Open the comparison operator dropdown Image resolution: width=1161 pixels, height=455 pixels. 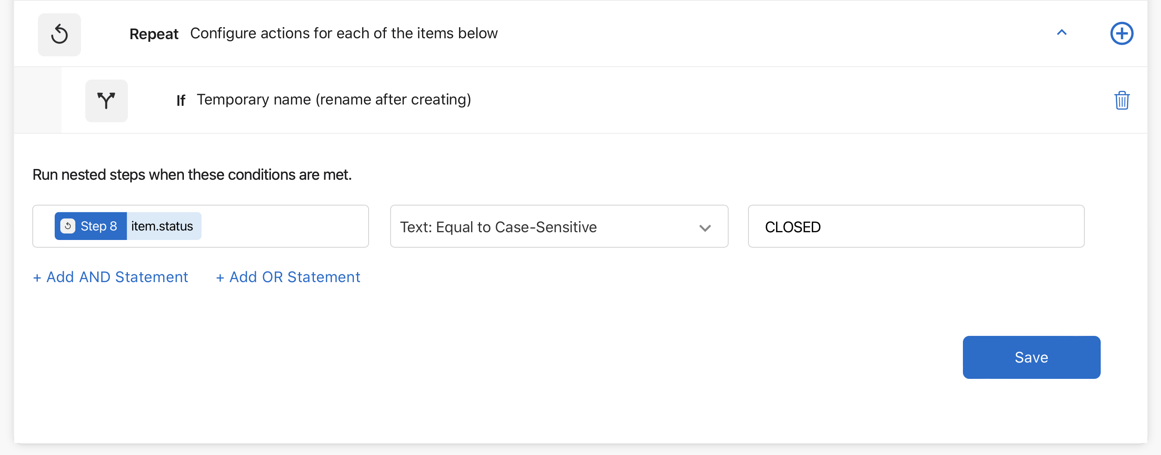pos(559,226)
